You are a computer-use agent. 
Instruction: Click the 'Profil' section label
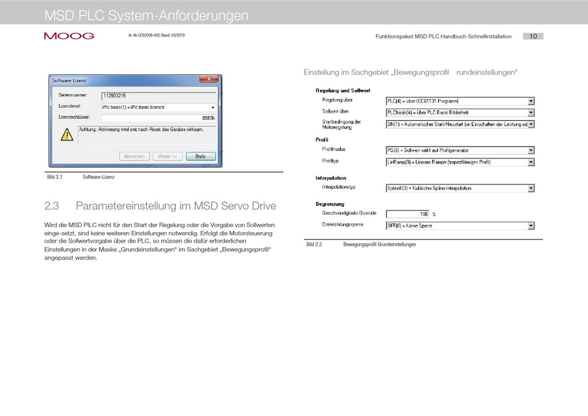tap(322, 140)
